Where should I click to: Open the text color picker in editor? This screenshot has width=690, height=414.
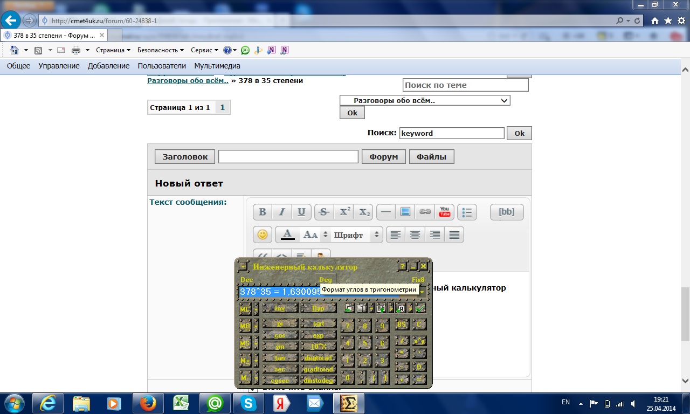pos(288,234)
